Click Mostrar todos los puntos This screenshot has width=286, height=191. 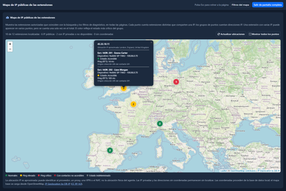264,34
